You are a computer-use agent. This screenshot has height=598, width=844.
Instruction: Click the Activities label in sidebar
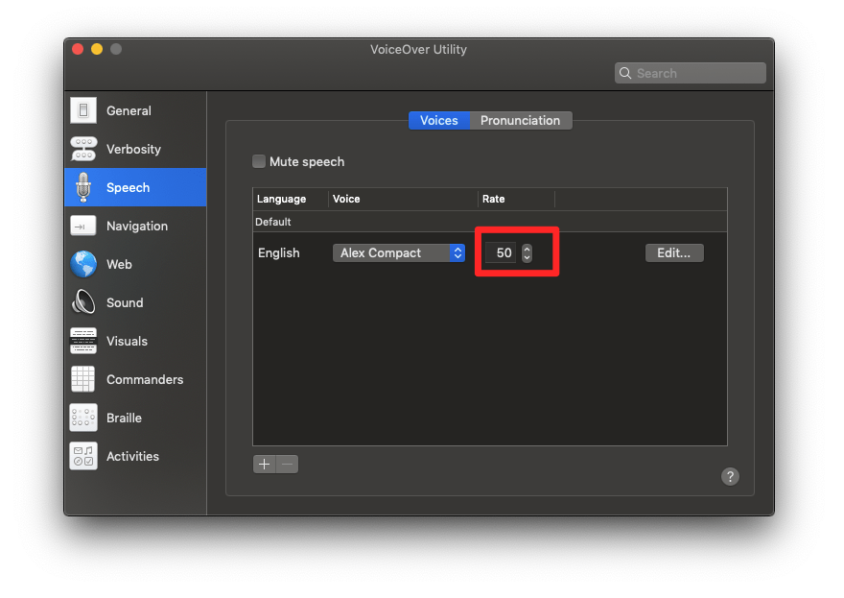pos(133,456)
